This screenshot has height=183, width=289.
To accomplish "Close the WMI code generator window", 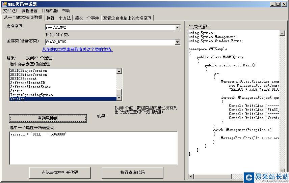I will (x=284, y=4).
